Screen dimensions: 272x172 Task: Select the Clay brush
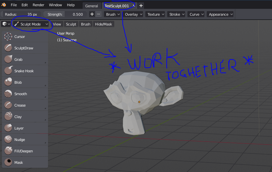click(x=25, y=117)
